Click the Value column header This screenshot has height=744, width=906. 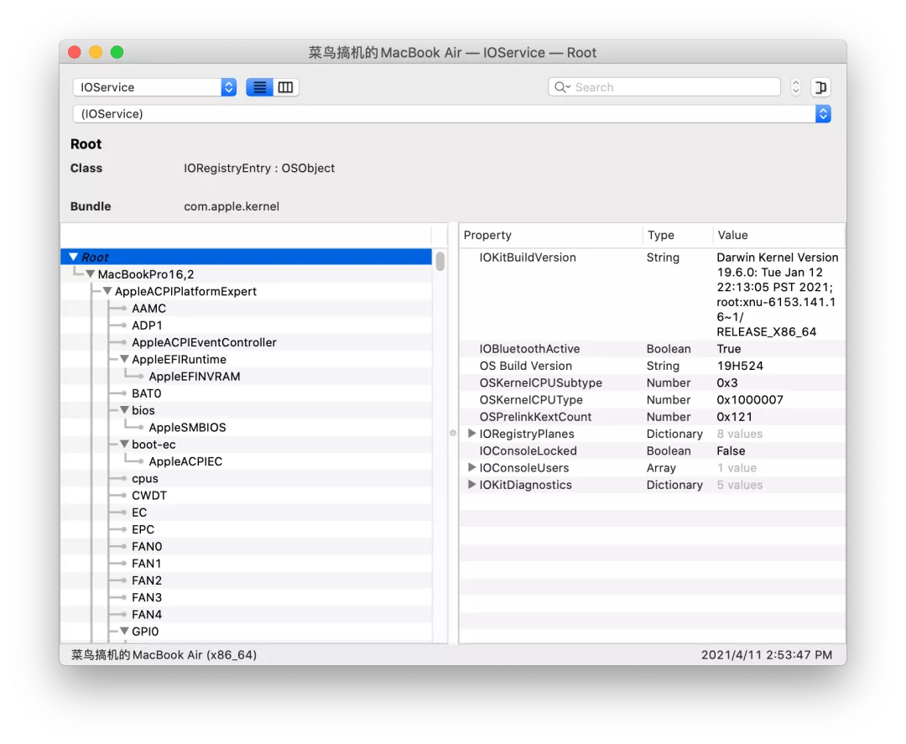tap(778, 235)
